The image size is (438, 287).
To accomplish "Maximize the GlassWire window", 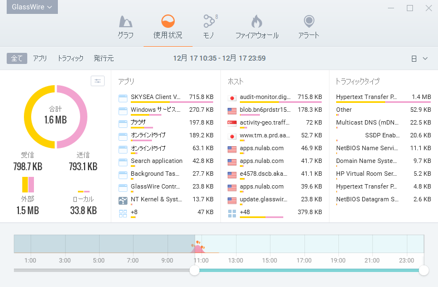I will 410,8.
